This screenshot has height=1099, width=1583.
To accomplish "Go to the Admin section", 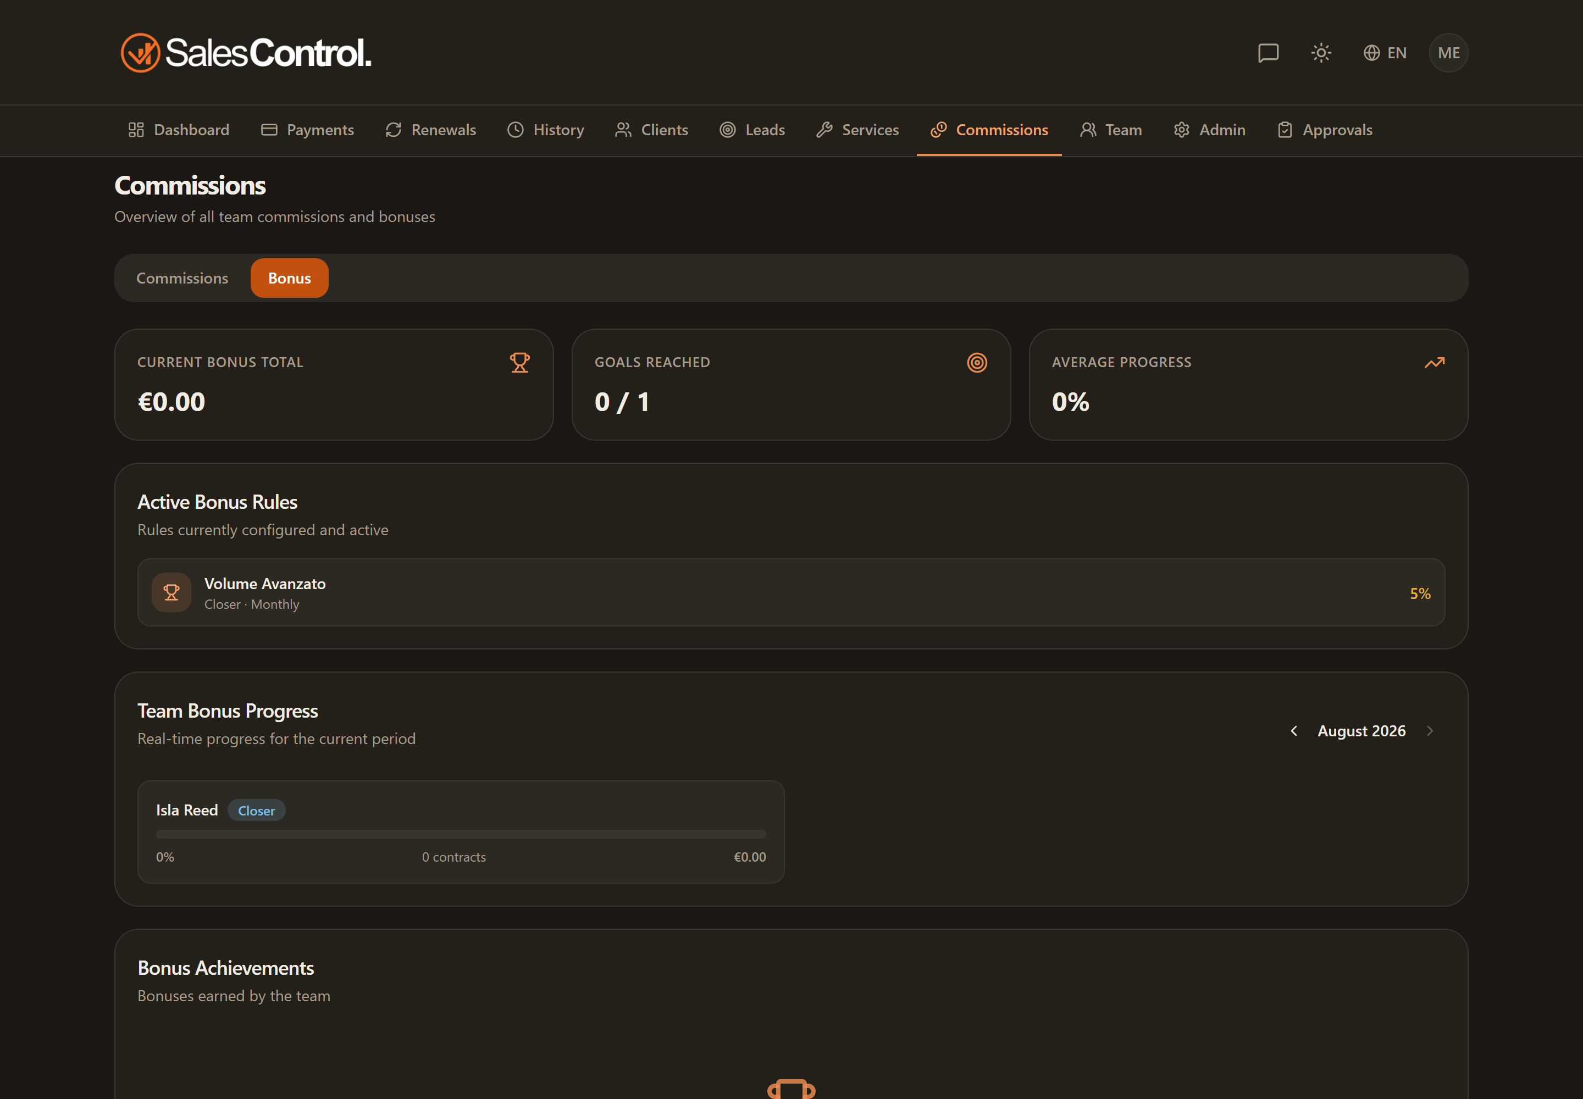I will click(1210, 130).
